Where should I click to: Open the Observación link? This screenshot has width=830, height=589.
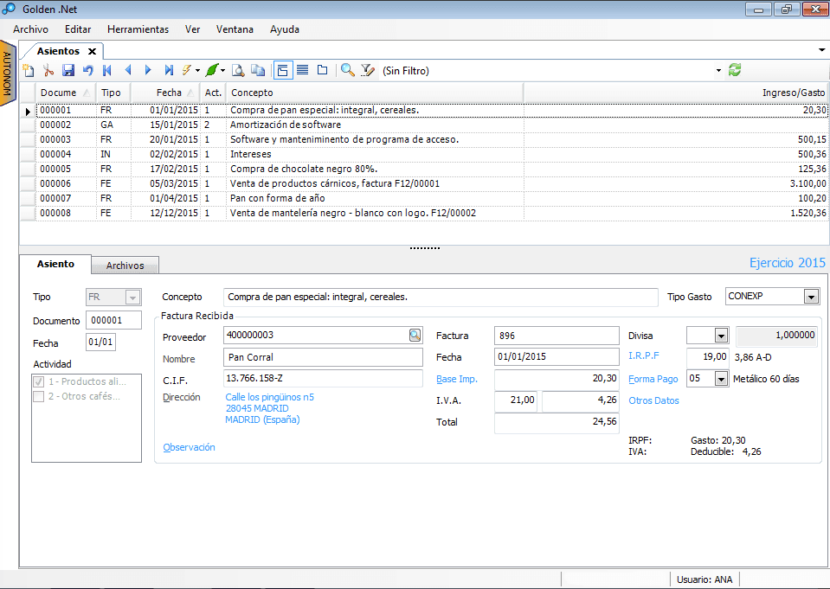(189, 447)
